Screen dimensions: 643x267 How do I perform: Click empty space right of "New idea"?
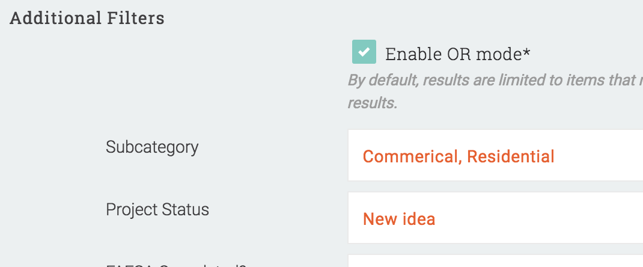click(541, 219)
